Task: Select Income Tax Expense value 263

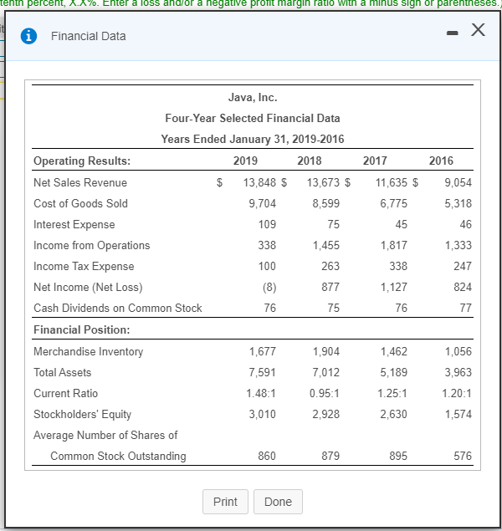Action: (330, 266)
